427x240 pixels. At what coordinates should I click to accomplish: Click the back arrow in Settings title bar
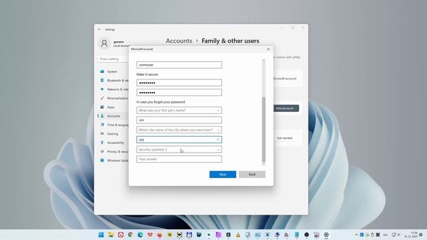[99, 29]
